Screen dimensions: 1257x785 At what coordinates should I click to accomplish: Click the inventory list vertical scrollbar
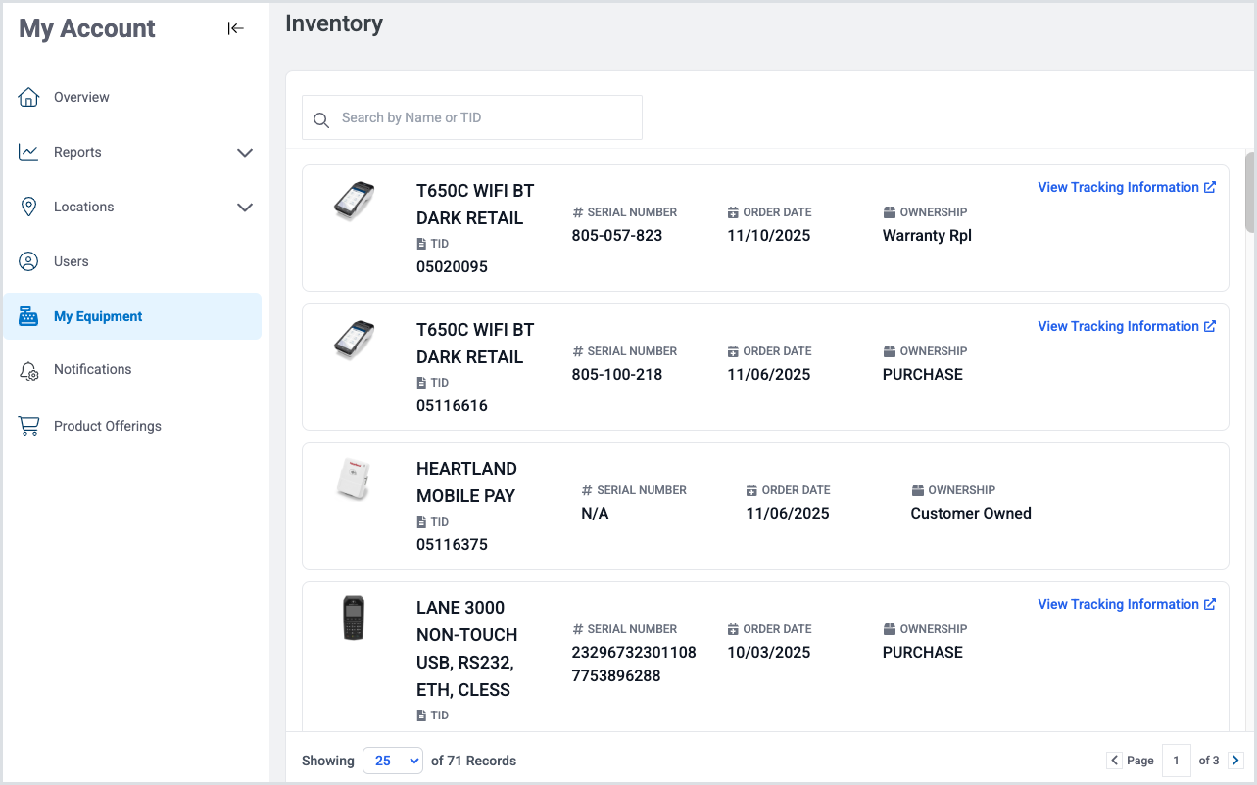(1249, 193)
